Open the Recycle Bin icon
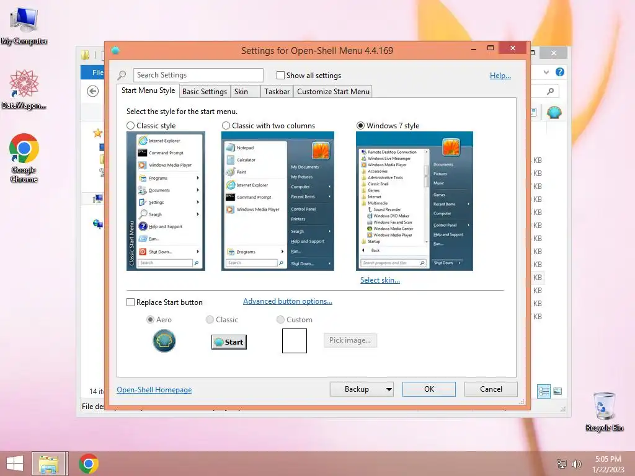 604,412
